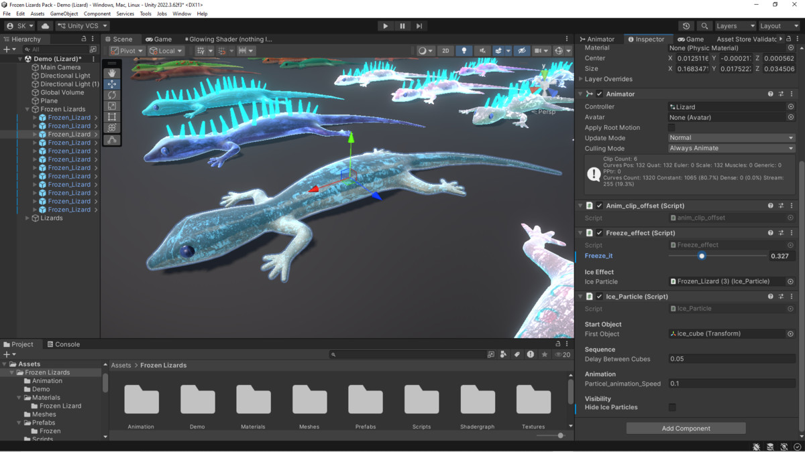The width and height of the screenshot is (805, 452).
Task: Click the Step frame button
Action: point(419,26)
